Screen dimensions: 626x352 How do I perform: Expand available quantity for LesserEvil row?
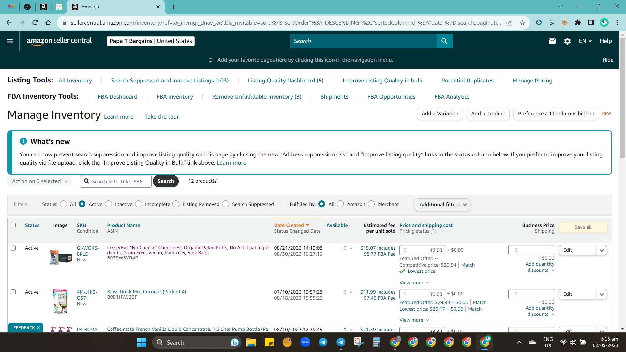pyautogui.click(x=351, y=248)
